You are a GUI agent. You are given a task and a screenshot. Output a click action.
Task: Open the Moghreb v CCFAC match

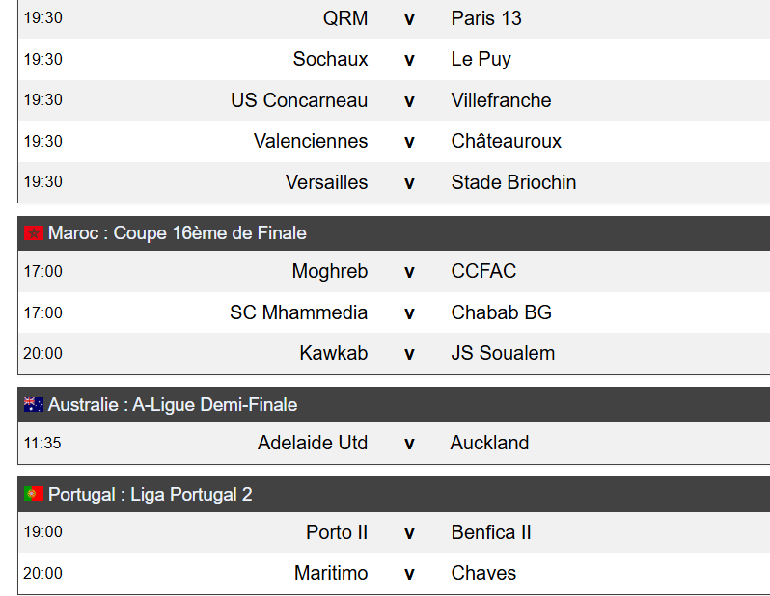click(x=394, y=271)
